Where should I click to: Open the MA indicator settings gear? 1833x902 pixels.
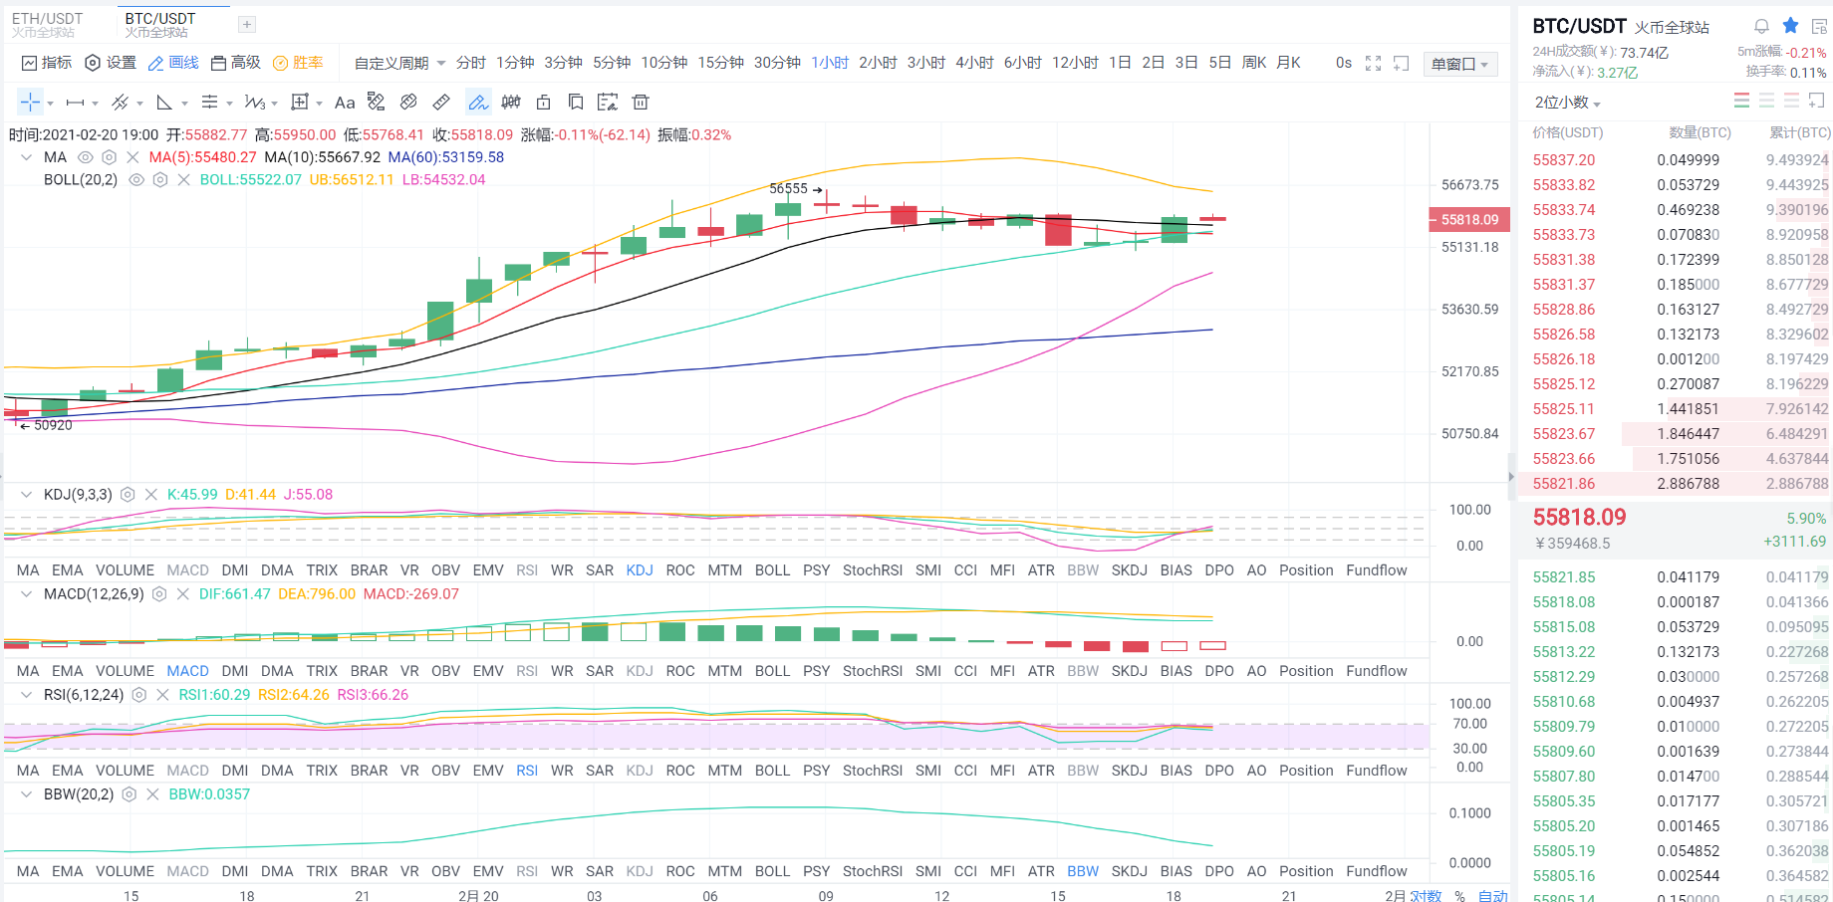tap(109, 157)
